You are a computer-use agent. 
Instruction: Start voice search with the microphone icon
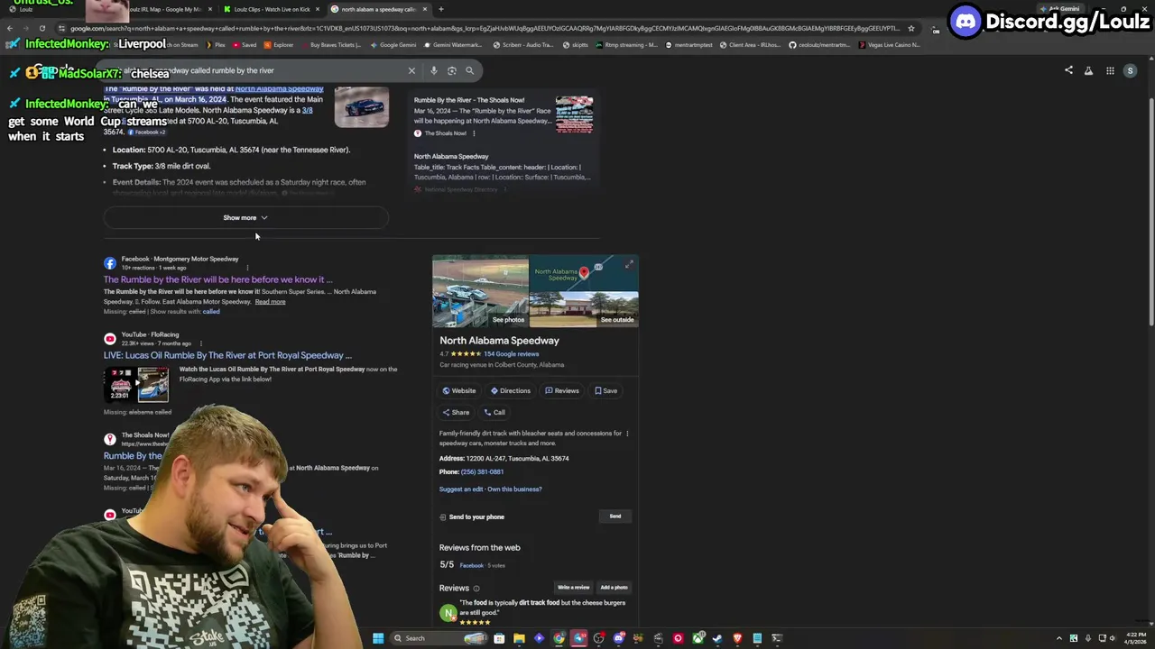(x=434, y=70)
